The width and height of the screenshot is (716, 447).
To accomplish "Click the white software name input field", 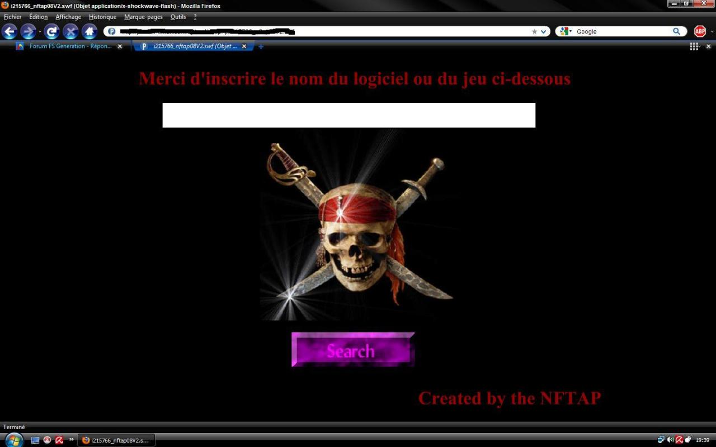I will [x=349, y=115].
